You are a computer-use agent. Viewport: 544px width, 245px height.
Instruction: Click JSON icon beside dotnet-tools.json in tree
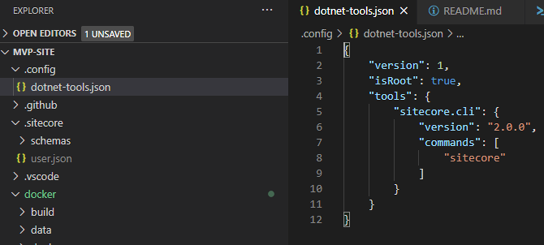[21, 87]
